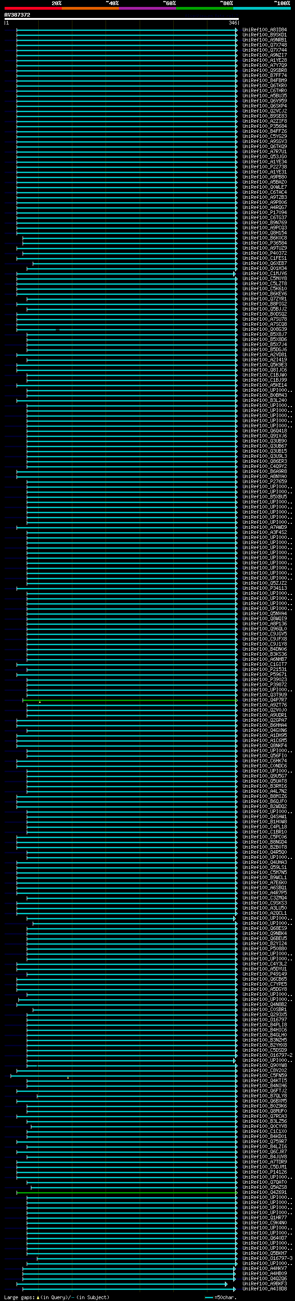Image resolution: width=295 pixels, height=1301 pixels.
Task: Click the purple ~60% identity legend bar
Action: pos(148,9)
